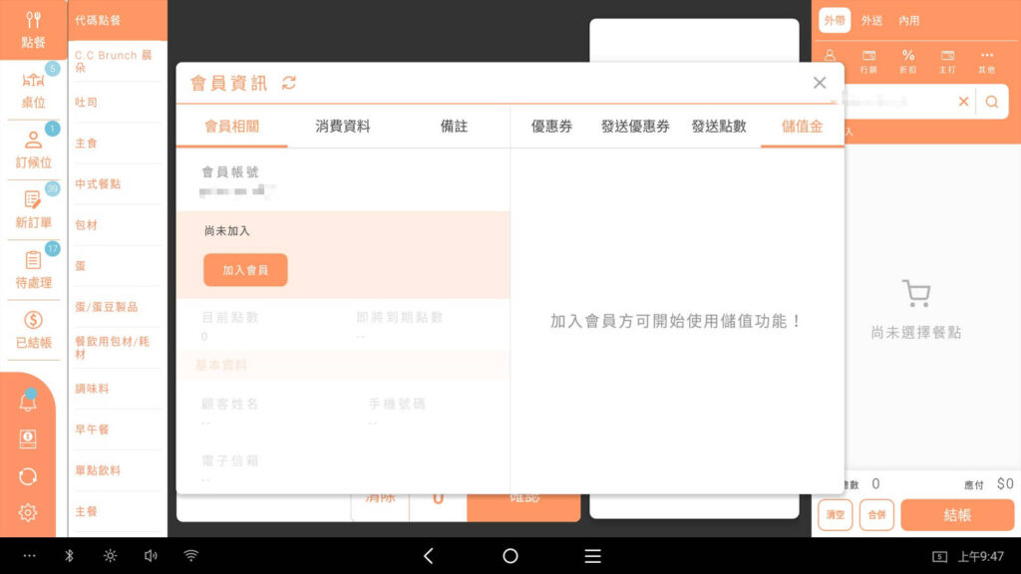The height and width of the screenshot is (574, 1021).
Task: Clear the member search field with X
Action: [963, 102]
